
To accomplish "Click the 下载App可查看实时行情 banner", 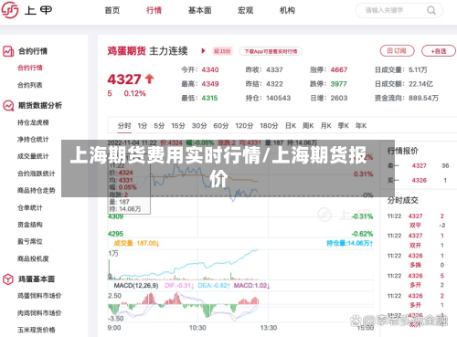I will point(271,51).
